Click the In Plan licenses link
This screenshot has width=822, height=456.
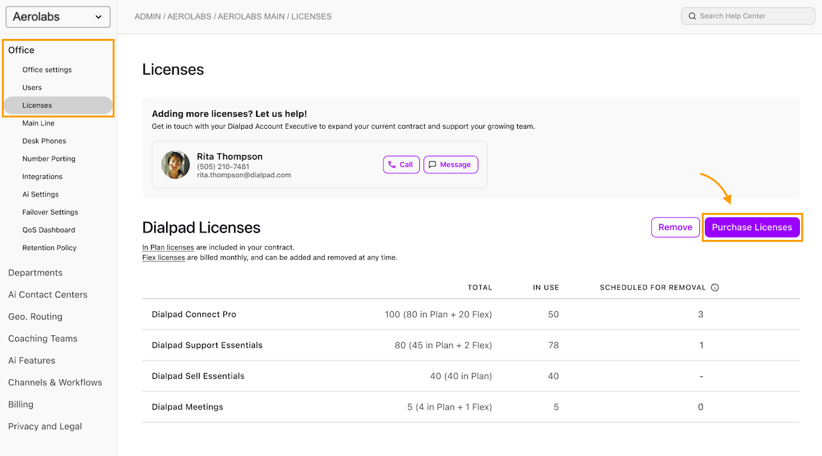click(x=168, y=247)
